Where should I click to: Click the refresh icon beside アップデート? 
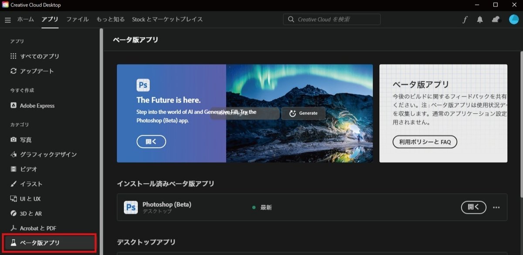tap(14, 71)
